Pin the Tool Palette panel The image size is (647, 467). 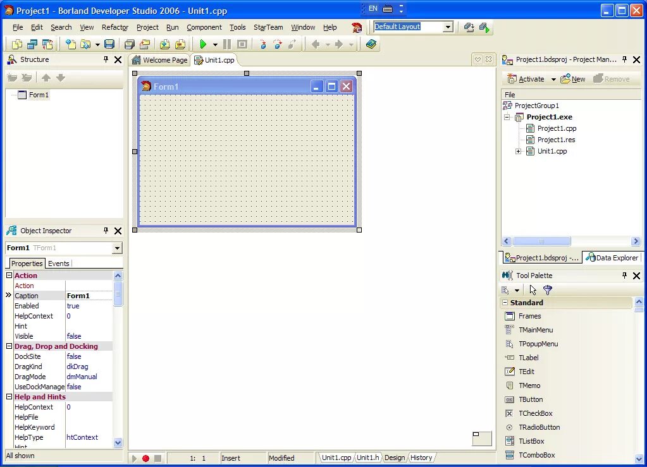(625, 276)
